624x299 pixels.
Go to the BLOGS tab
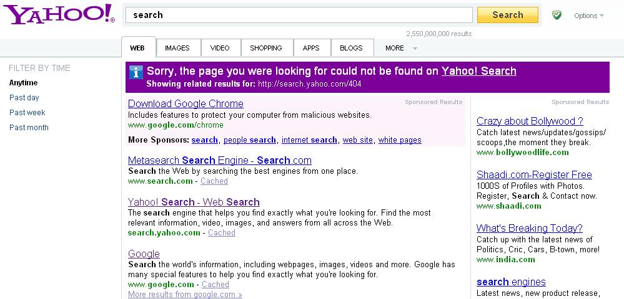[351, 48]
